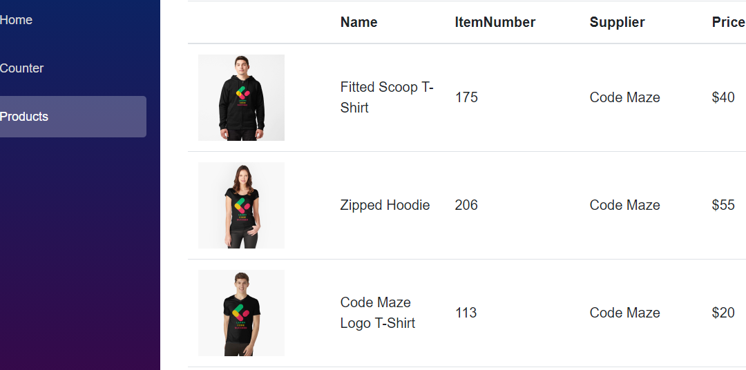Screen dimensions: 746x370
Task: Open the man's logo t-shirt product image
Action: pyautogui.click(x=241, y=313)
